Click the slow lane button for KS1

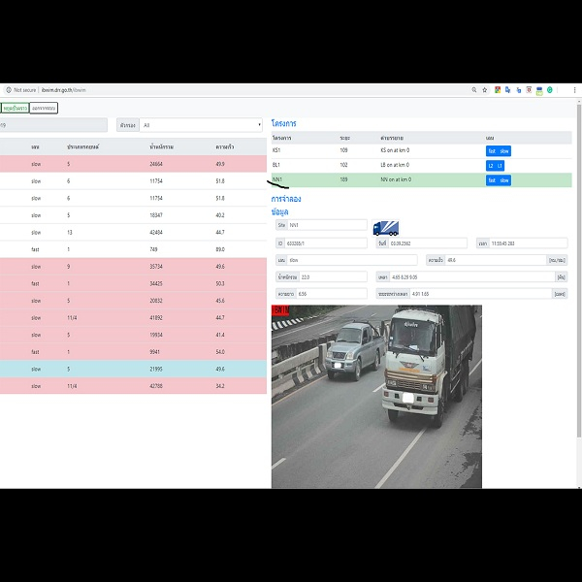tap(504, 151)
